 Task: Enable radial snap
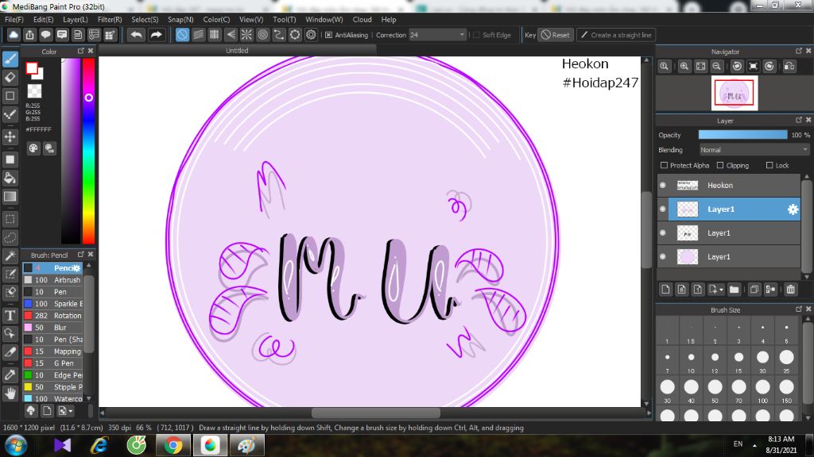pyautogui.click(x=246, y=35)
